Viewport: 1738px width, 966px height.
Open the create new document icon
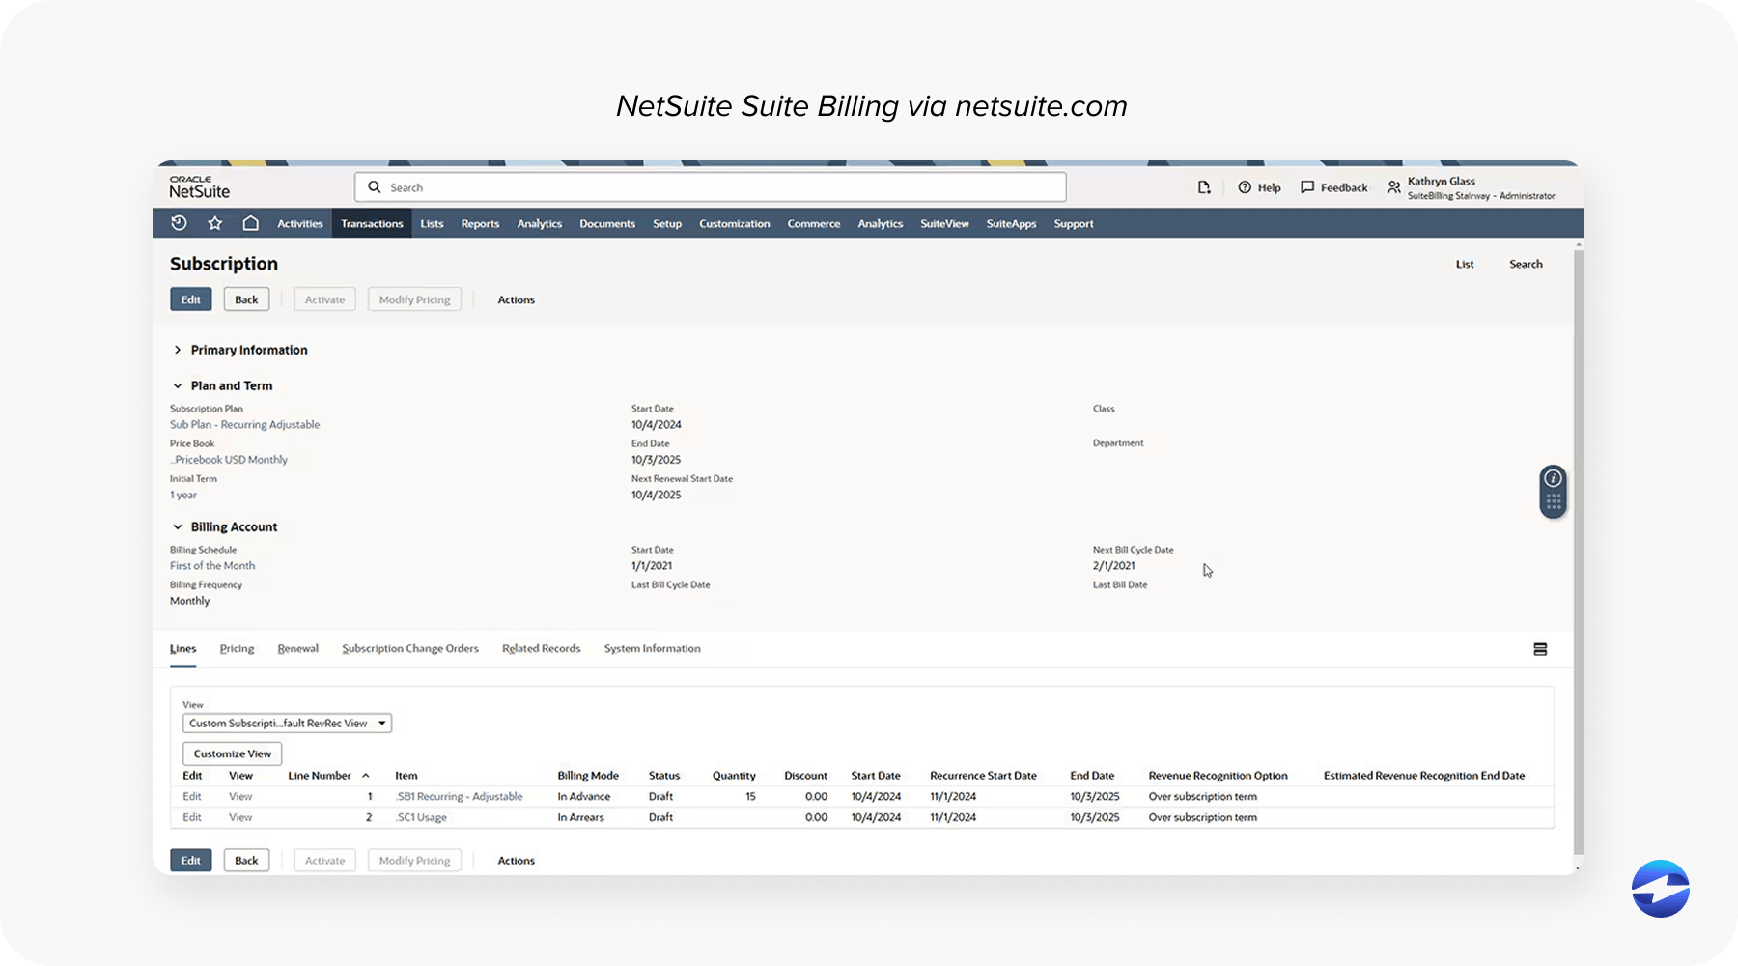(1204, 187)
